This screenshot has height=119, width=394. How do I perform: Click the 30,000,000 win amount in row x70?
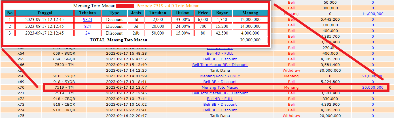[x=373, y=88]
